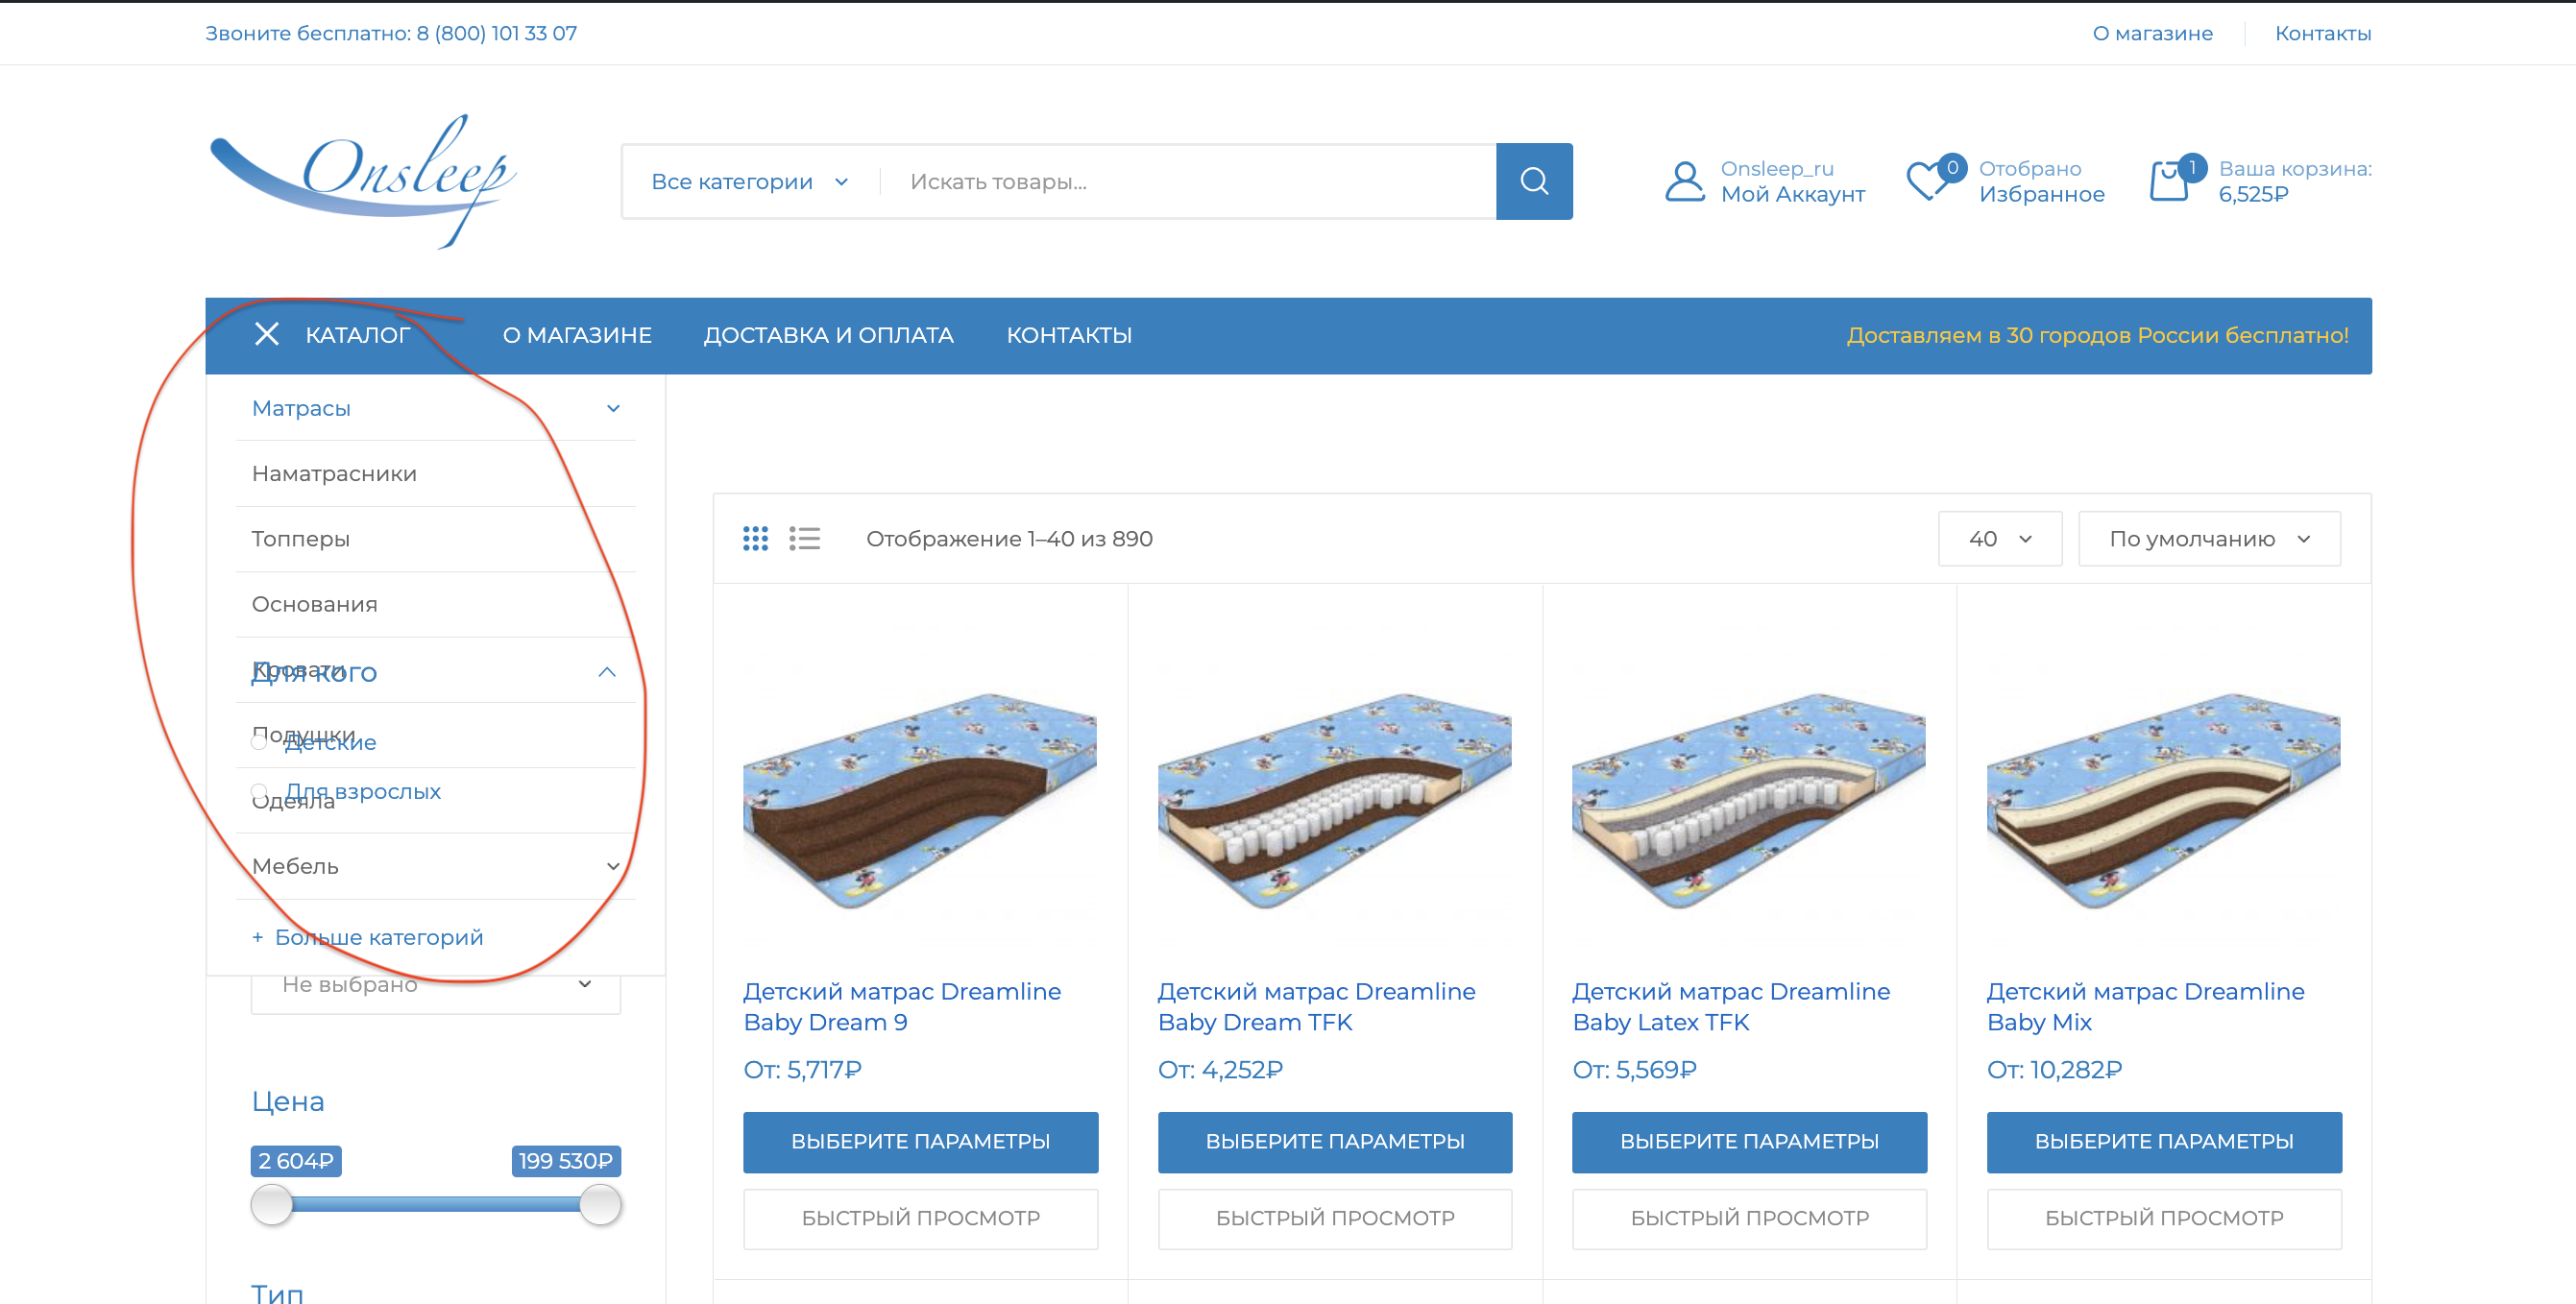Screen dimensions: 2576x1304
Task: Open the Все категории dropdown
Action: 750,181
